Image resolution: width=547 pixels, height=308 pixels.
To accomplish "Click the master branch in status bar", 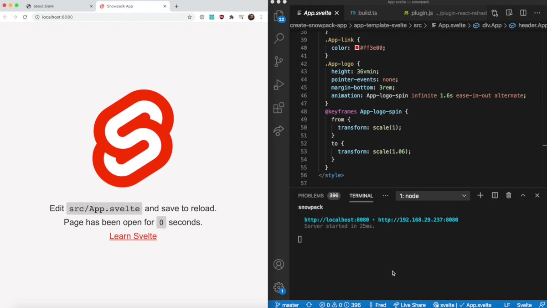I will (286, 305).
